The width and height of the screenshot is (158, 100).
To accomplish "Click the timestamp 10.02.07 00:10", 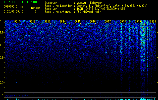I will point(13,11).
